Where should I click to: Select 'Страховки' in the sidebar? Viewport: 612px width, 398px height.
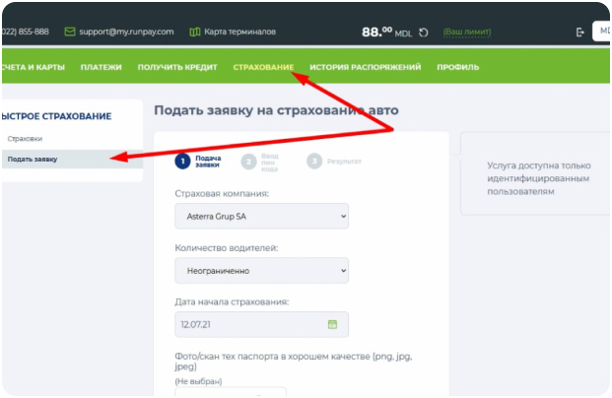pos(25,139)
